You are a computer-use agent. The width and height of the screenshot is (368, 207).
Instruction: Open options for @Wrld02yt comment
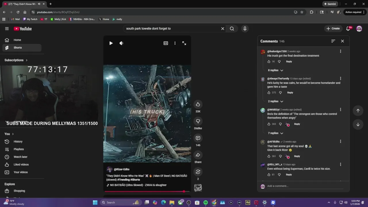[x=340, y=110]
